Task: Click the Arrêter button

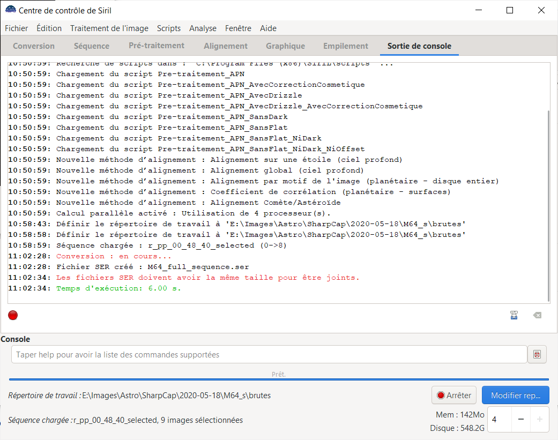Action: coord(454,395)
